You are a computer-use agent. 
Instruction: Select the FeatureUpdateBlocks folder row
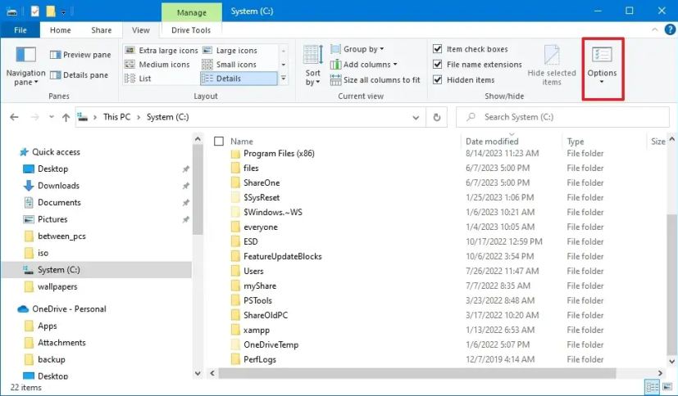(282, 256)
